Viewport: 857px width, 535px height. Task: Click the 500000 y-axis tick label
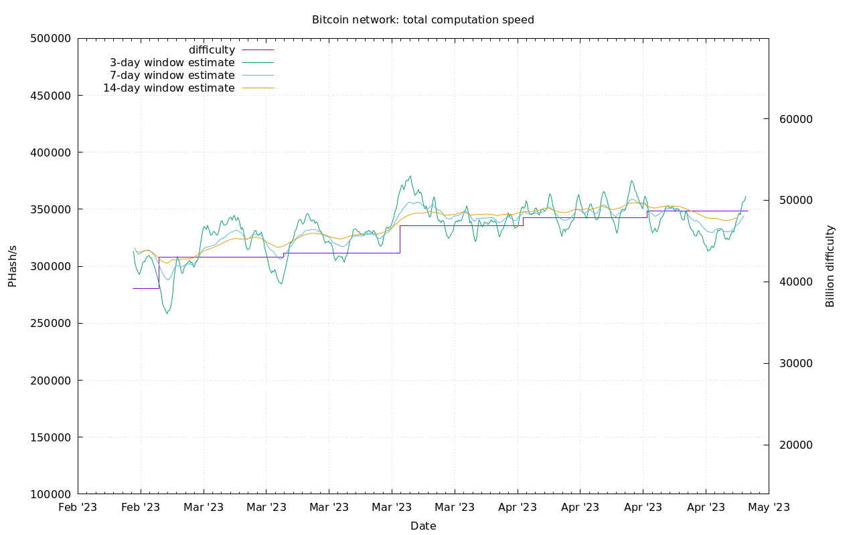(x=50, y=39)
